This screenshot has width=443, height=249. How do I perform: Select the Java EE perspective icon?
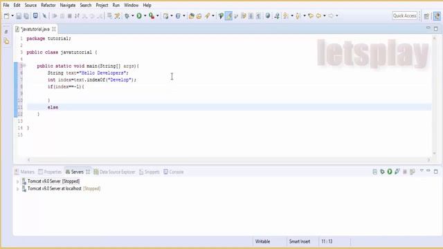pos(437,16)
